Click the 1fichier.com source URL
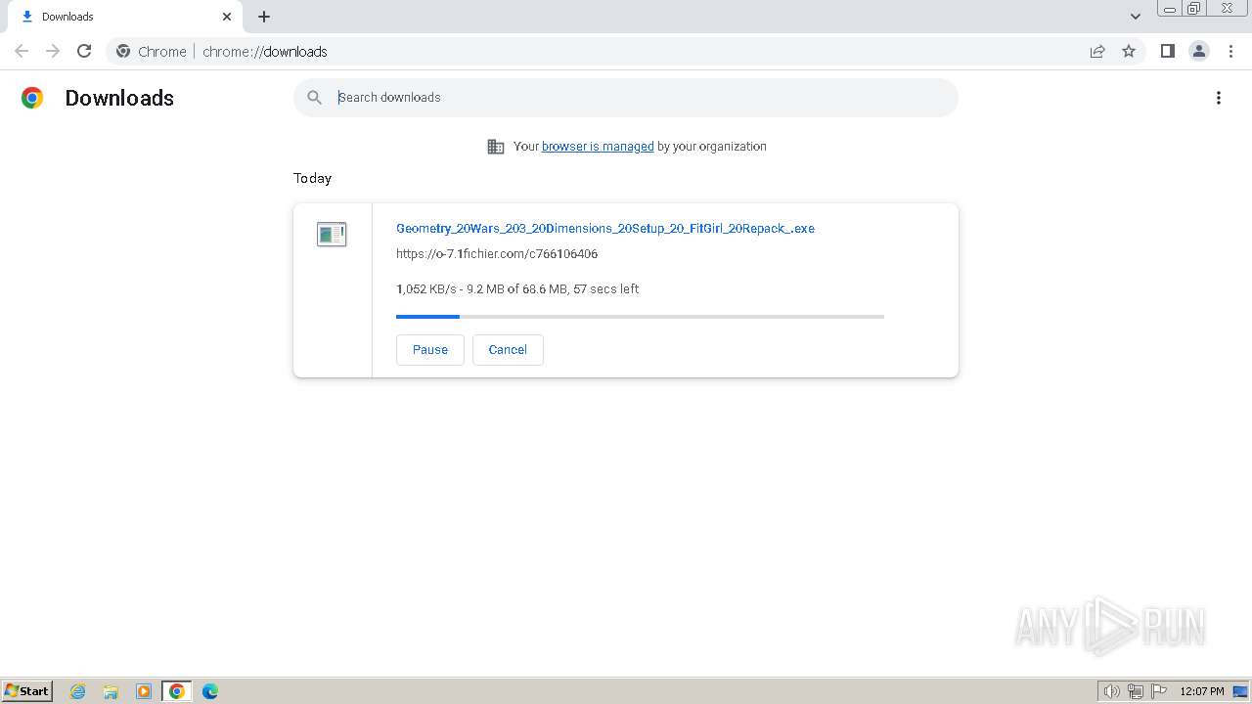This screenshot has height=704, width=1252. (497, 254)
